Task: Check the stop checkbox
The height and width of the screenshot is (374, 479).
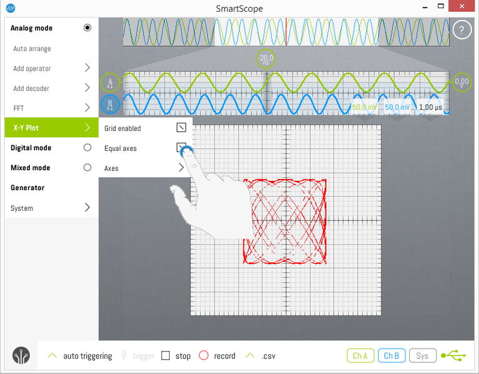Action: coord(166,356)
